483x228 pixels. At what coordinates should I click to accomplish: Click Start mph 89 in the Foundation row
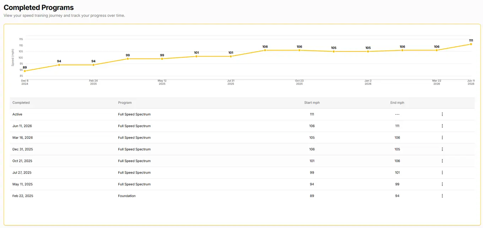click(x=312, y=196)
